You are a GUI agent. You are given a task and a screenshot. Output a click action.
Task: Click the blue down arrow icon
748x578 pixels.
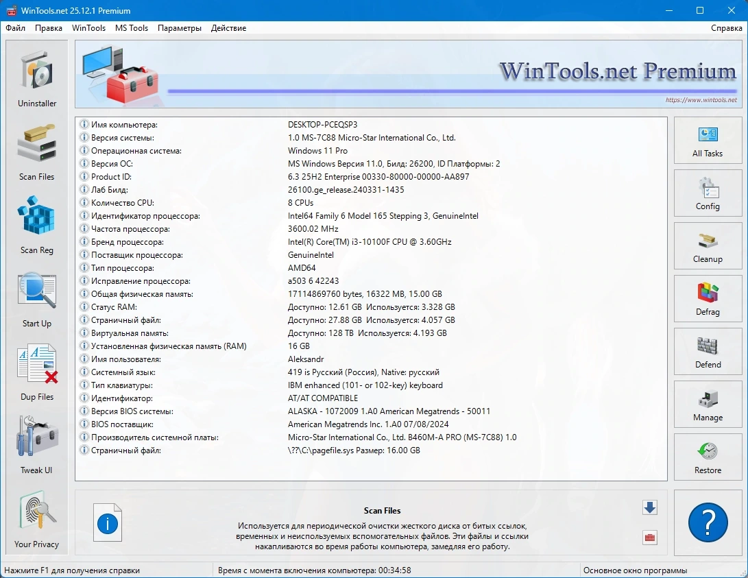pos(650,507)
